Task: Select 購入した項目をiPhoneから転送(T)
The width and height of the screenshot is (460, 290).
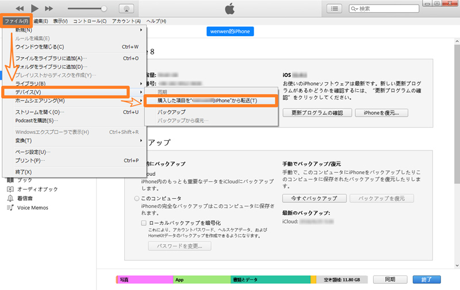Action: pos(211,100)
